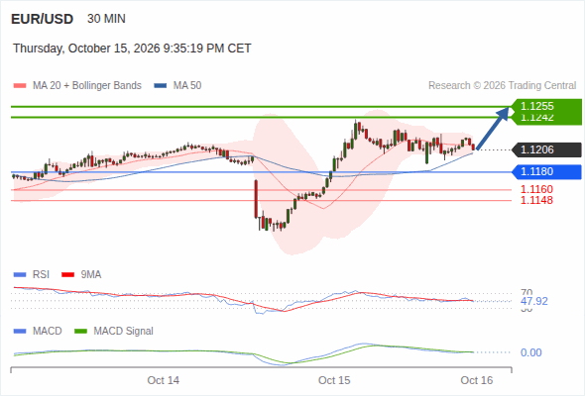Click the MA 50 legend swatch
The image size is (585, 396).
click(x=161, y=86)
